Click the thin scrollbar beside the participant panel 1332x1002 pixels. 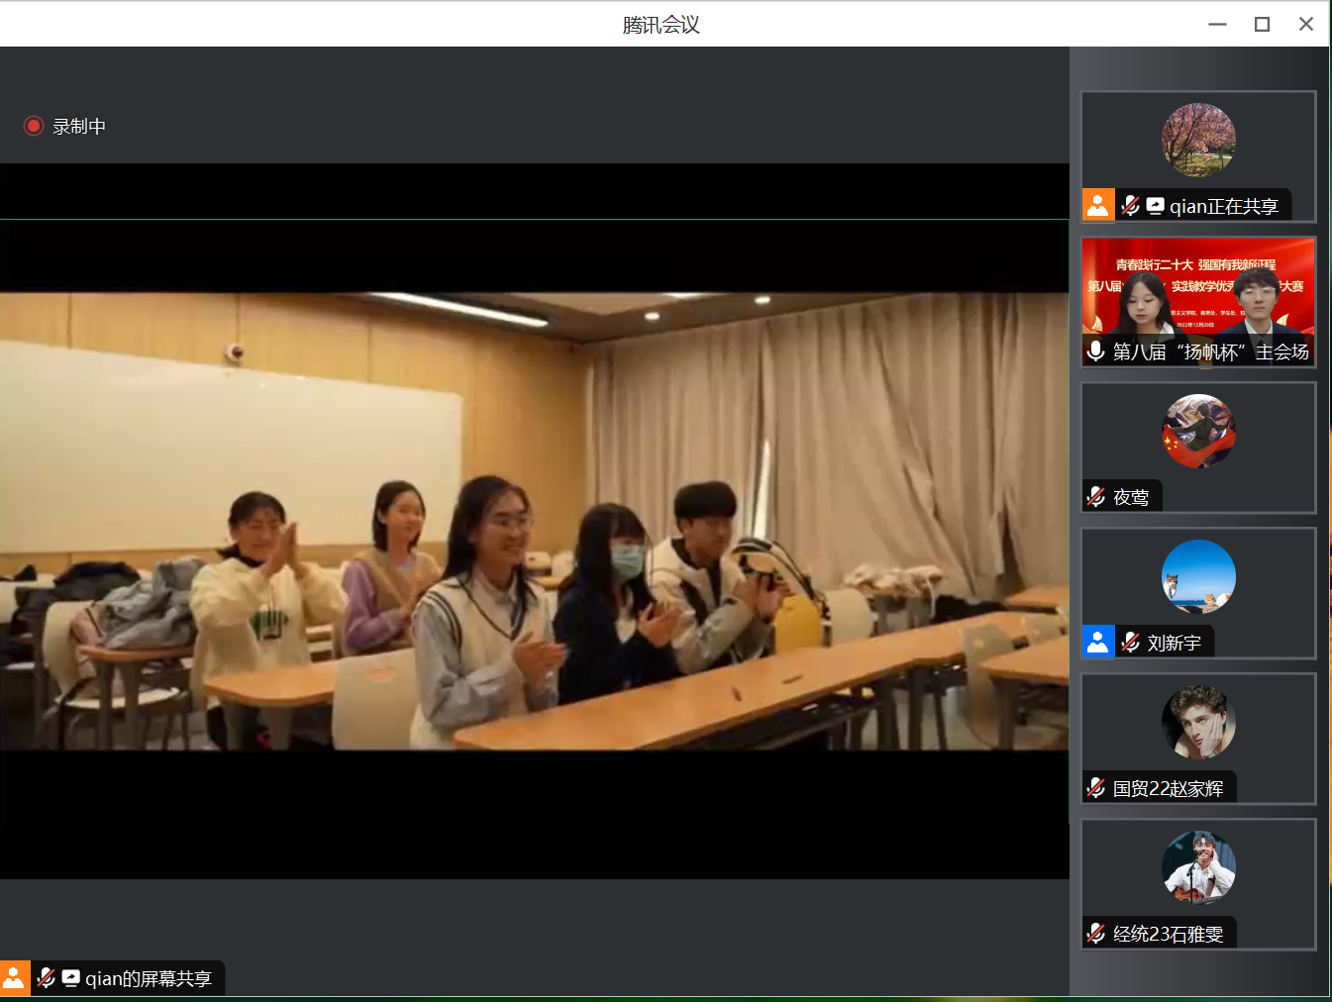click(1325, 495)
